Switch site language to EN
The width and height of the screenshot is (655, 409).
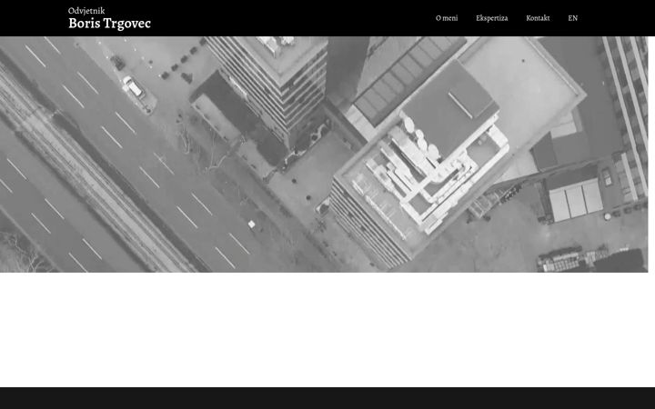tap(573, 18)
